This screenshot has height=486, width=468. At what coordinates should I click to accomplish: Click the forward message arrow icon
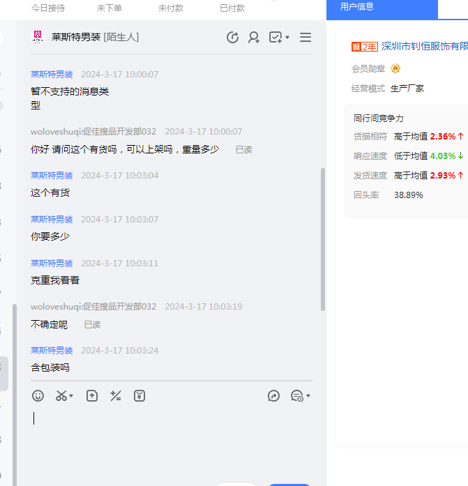coord(273,396)
